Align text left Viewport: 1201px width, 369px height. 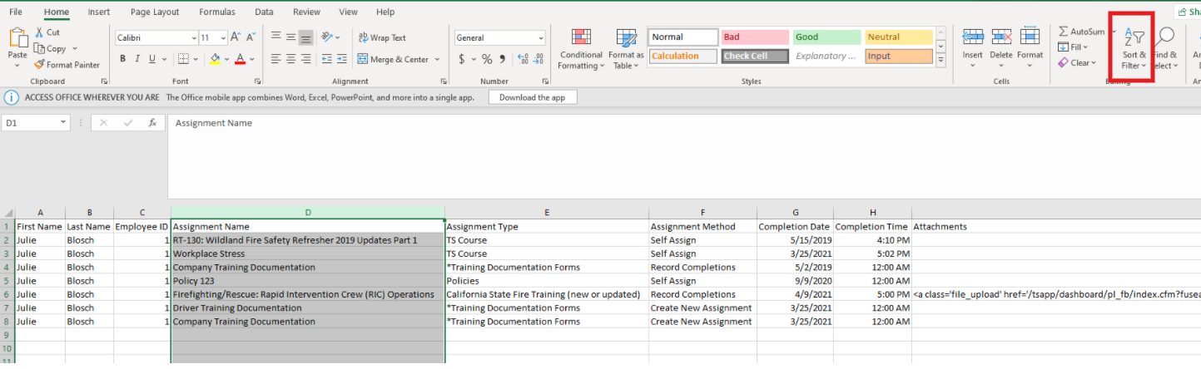tap(275, 59)
